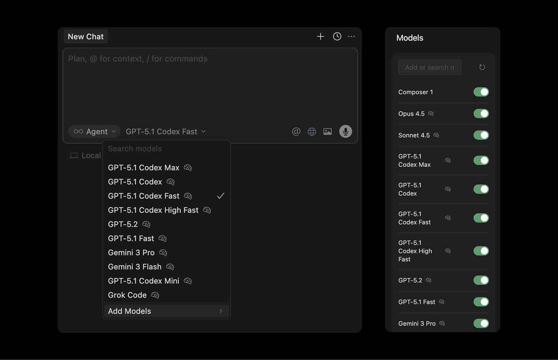Click brain icon beside Opus 4.5 in Models panel
The width and height of the screenshot is (558, 360).
431,114
